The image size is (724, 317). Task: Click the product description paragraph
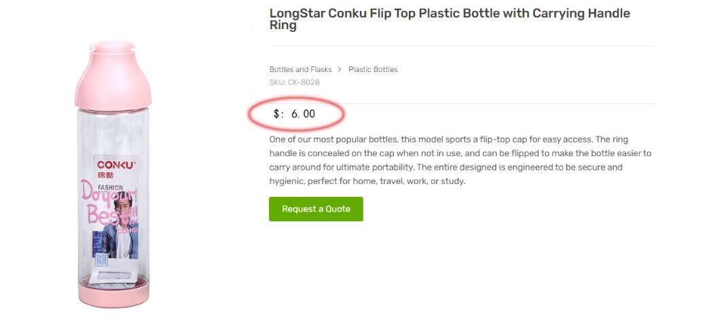point(460,160)
